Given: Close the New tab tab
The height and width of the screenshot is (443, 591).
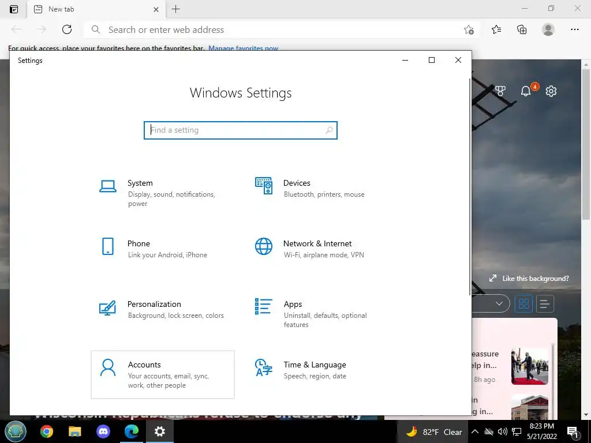Looking at the screenshot, I should pos(156,9).
